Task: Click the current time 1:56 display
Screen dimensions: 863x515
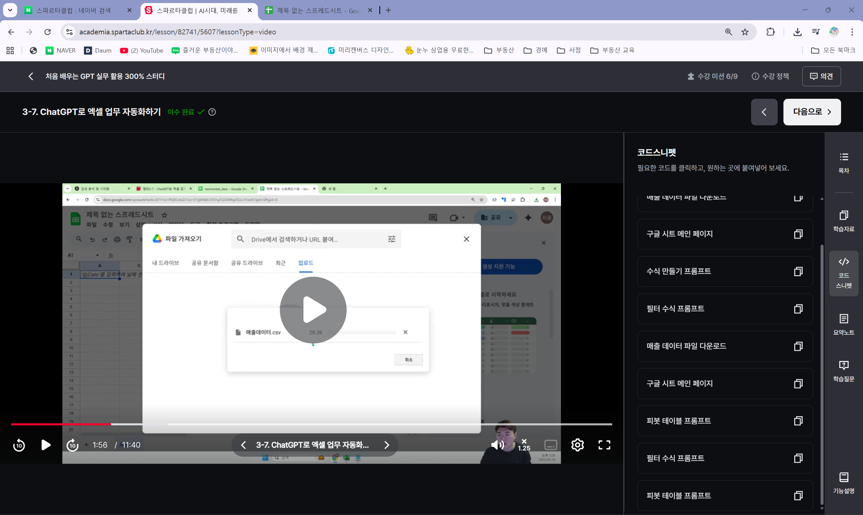Action: 100,445
